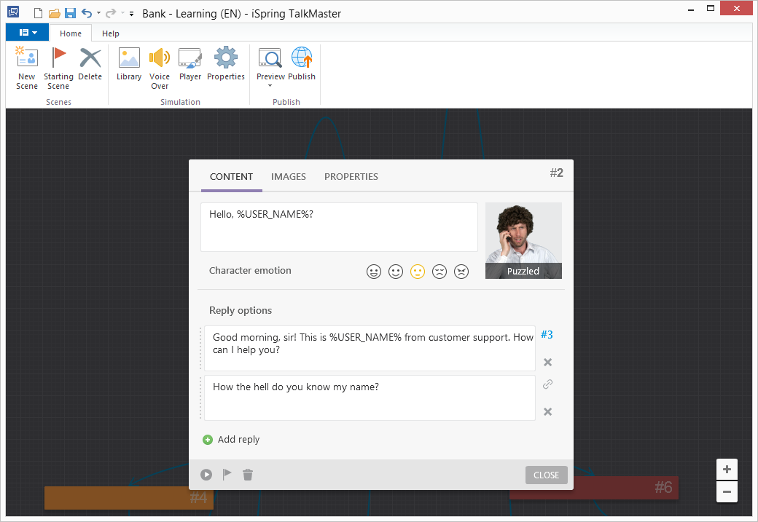Edit the 'Good morning, sir!' reply text
The height and width of the screenshot is (522, 758).
[370, 348]
